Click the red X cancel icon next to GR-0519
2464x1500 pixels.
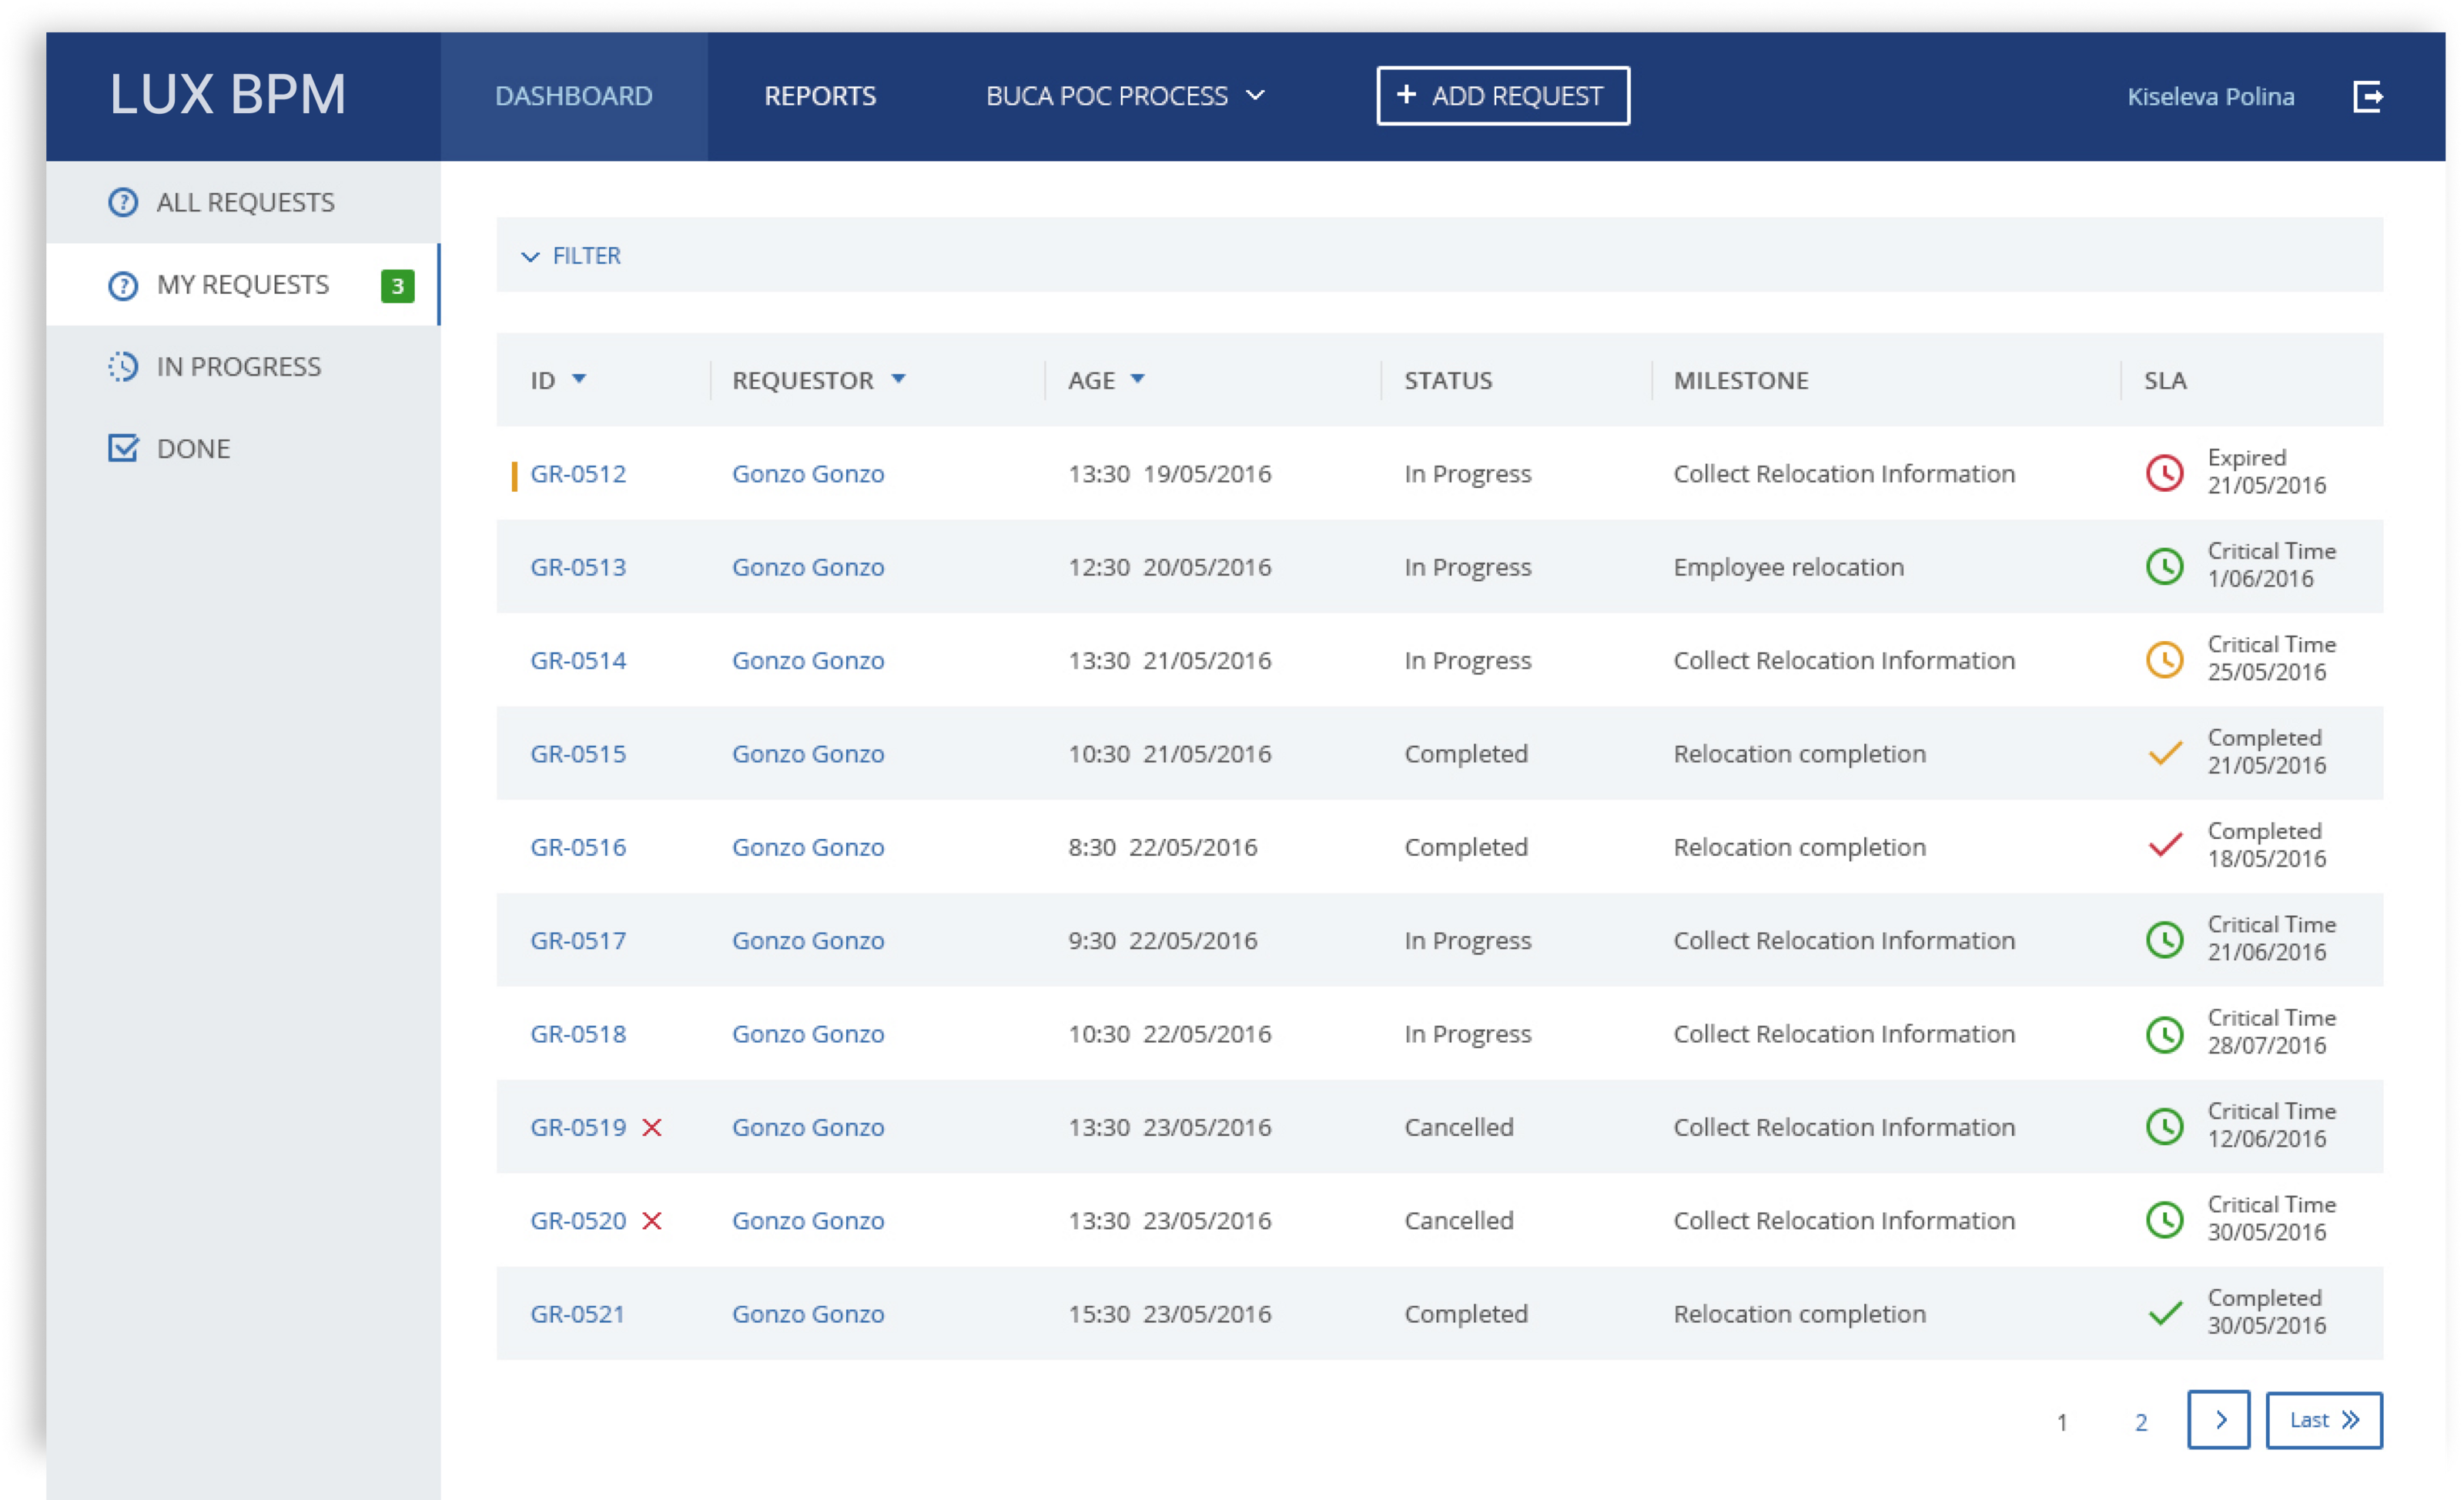[x=652, y=1128]
